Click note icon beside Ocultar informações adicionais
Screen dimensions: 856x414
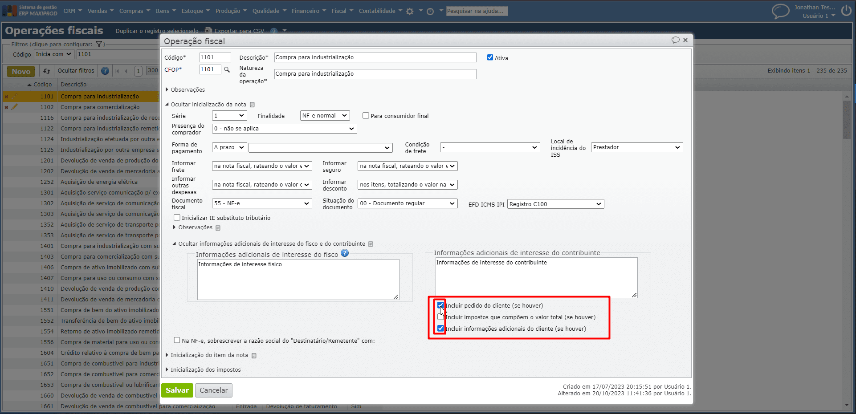pyautogui.click(x=371, y=244)
